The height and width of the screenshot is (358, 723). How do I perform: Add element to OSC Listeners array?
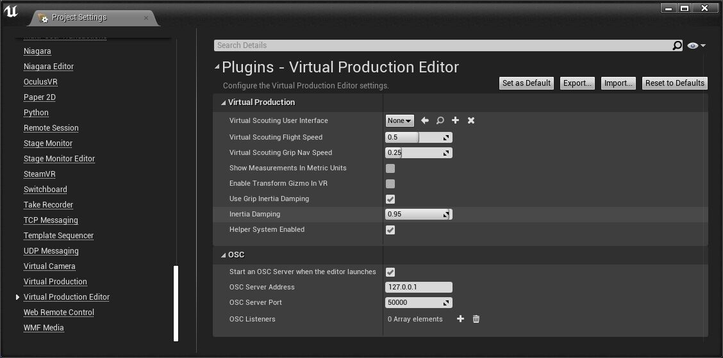[x=460, y=319]
